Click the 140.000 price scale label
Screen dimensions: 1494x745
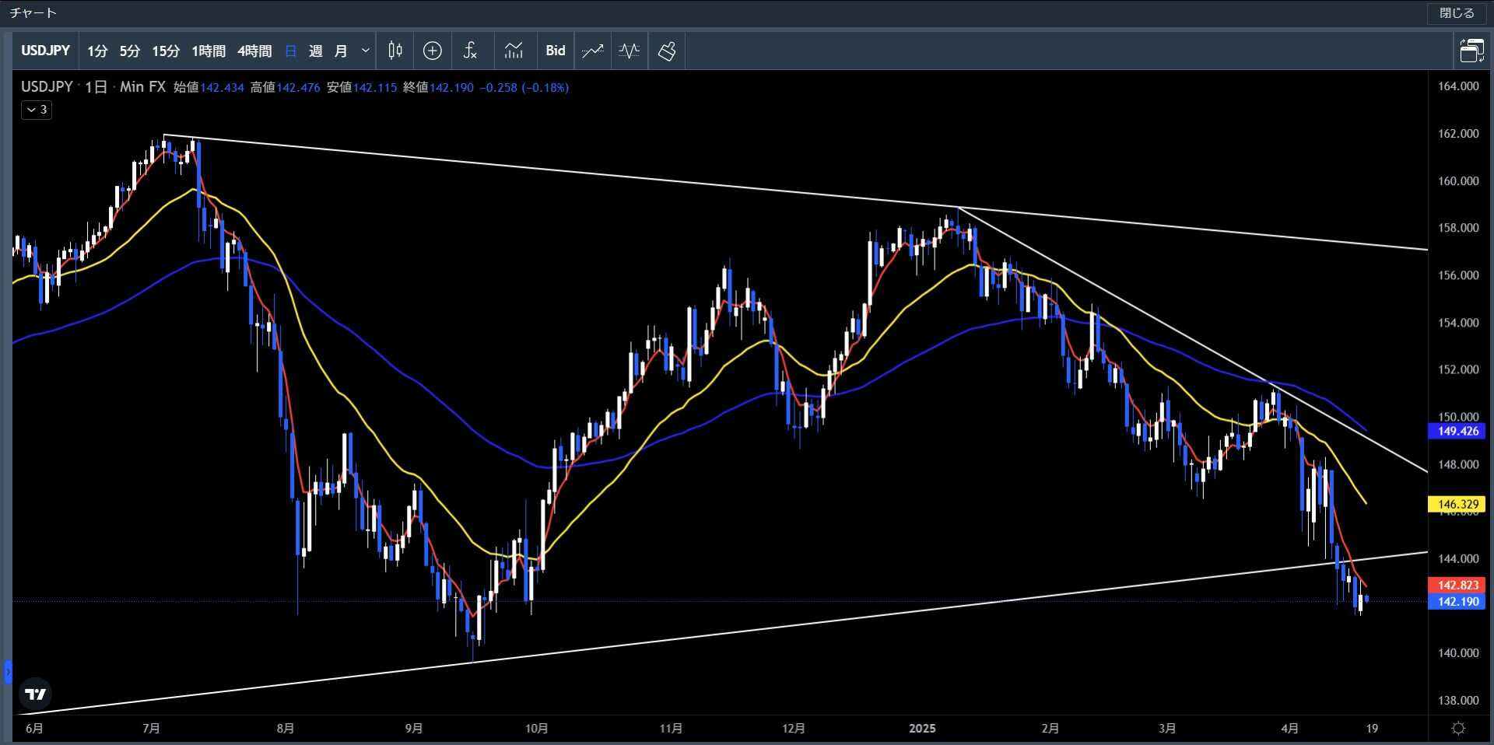1457,653
